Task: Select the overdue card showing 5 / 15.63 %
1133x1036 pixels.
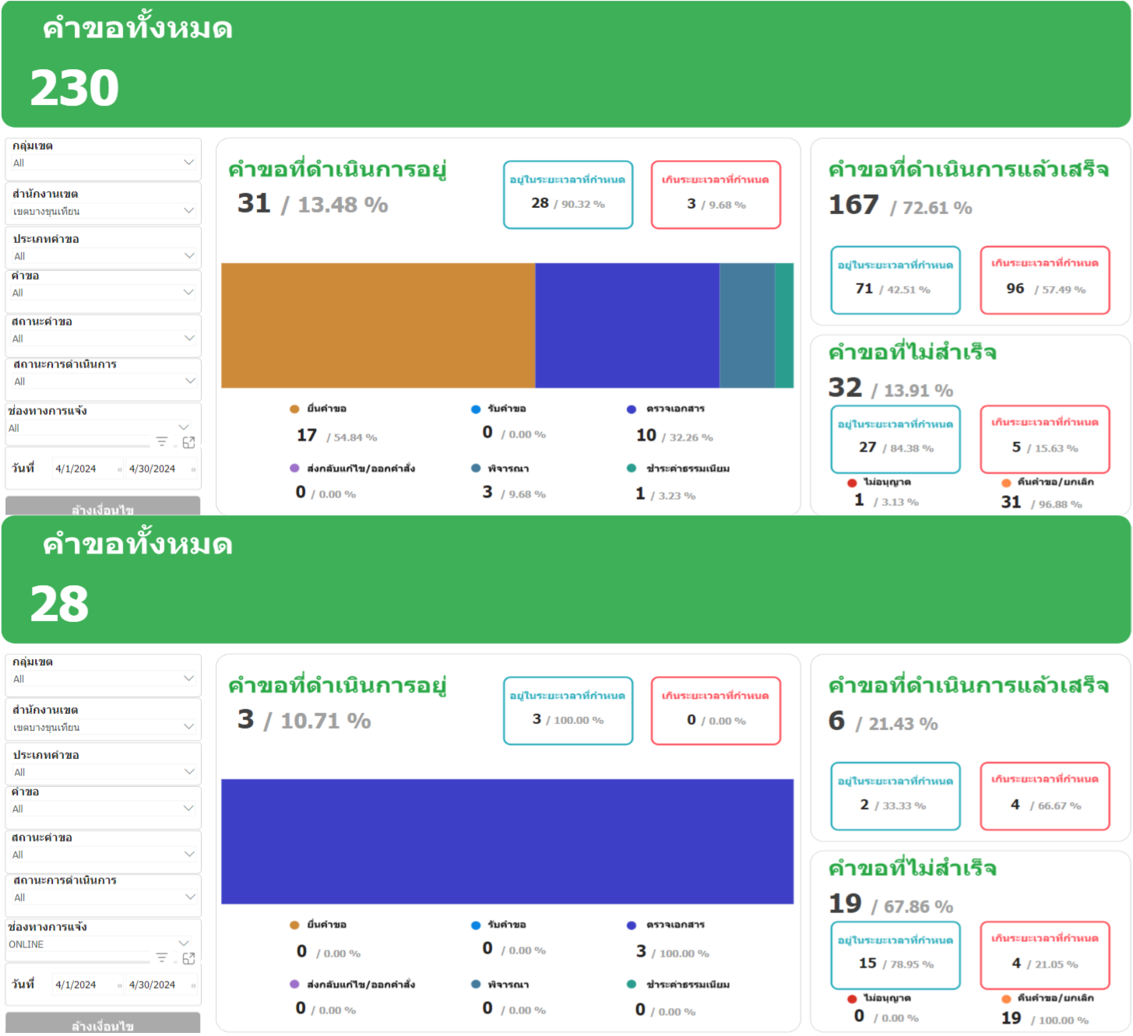Action: click(1045, 439)
